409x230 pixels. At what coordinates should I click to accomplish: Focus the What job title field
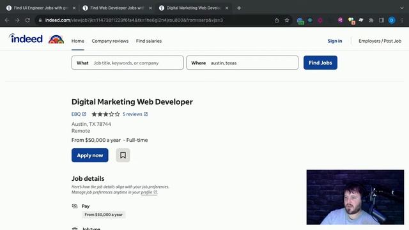click(128, 63)
